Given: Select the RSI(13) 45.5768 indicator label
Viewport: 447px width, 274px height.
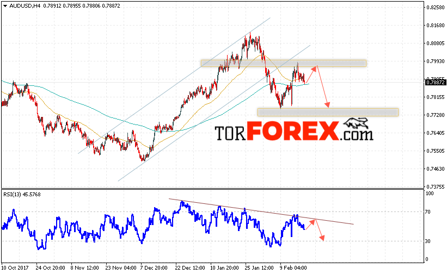Looking at the screenshot, I should 22,194.
